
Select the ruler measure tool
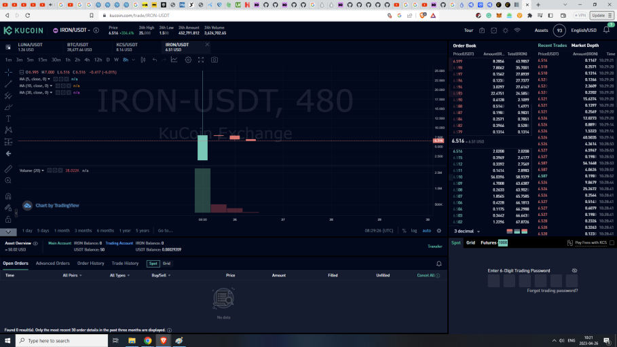8,169
